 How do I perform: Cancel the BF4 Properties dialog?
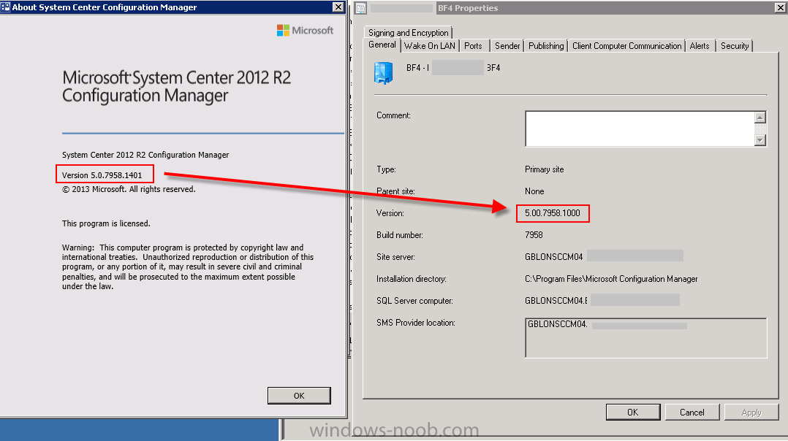pyautogui.click(x=692, y=412)
